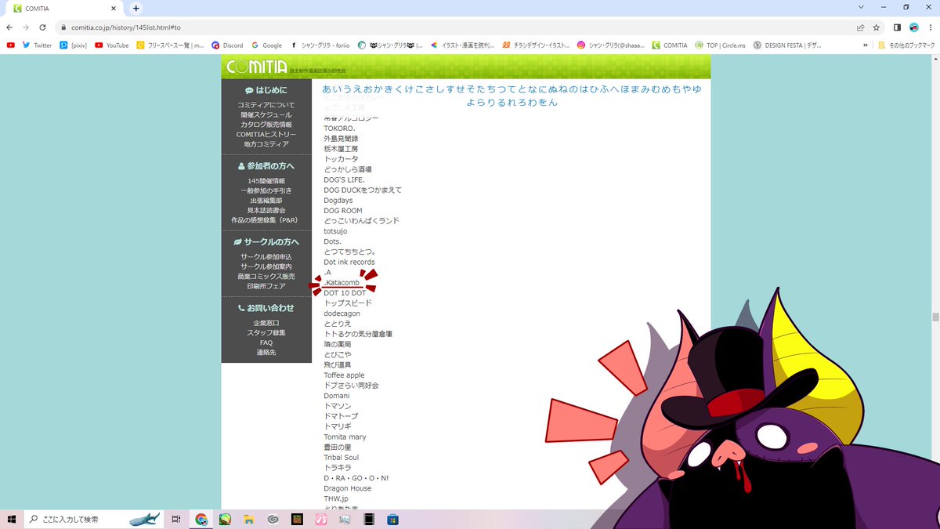Screen dimensions: 940x529
Task: Toggle the browser side panel icon
Action: point(897,27)
